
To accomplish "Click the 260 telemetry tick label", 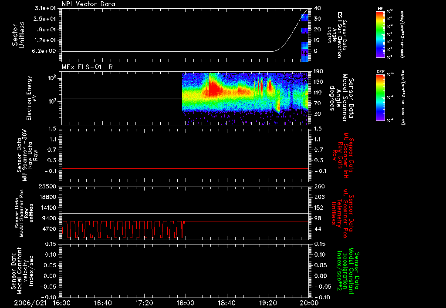I will pyautogui.click(x=319, y=187).
